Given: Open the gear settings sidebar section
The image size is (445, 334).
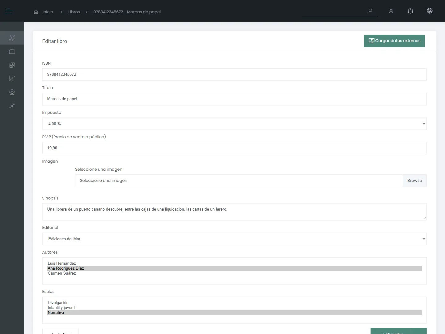Looking at the screenshot, I should (x=12, y=92).
